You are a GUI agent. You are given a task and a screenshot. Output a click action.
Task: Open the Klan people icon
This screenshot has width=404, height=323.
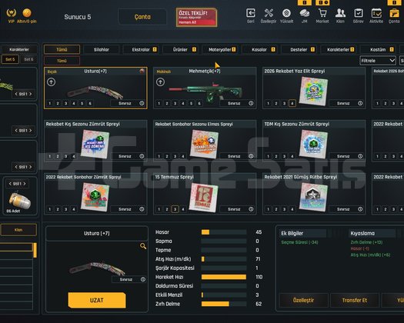[340, 13]
